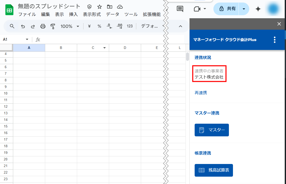Select row 10 header
Viewport: 286px width, 184px height.
pos(6,94)
